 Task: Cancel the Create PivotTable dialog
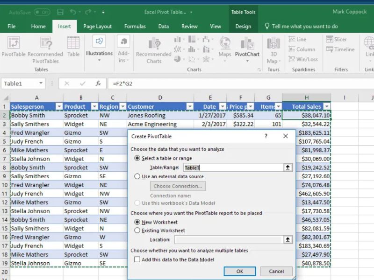click(x=276, y=271)
